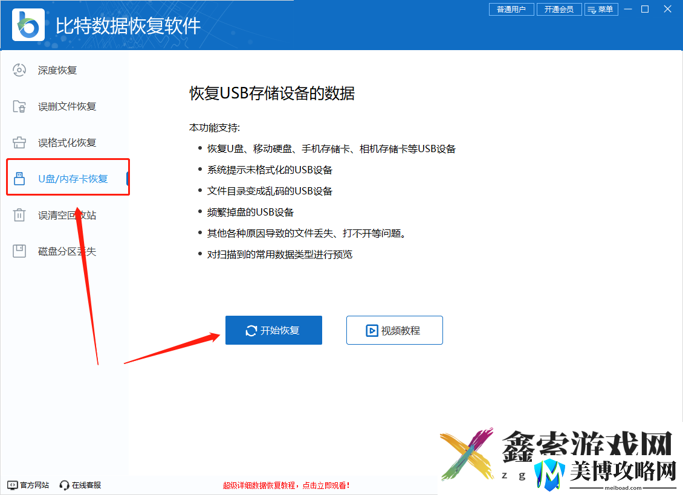Click red tutorial link 超级详细数据恢复教程
This screenshot has width=683, height=495.
pos(286,485)
